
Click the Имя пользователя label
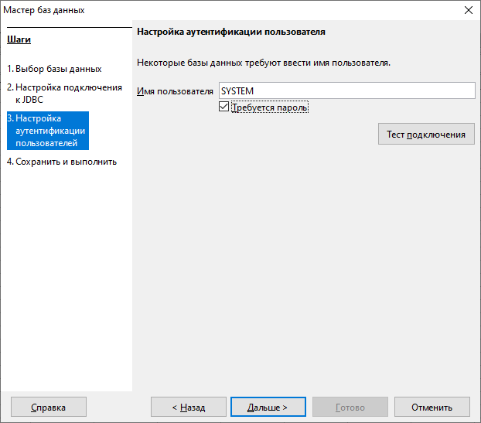click(174, 91)
